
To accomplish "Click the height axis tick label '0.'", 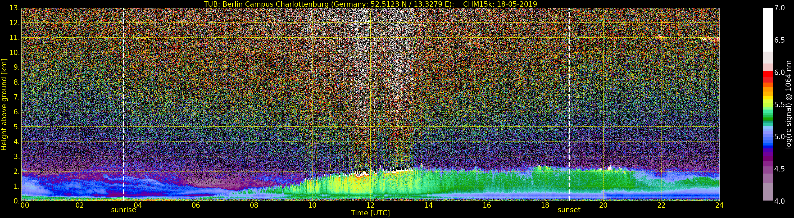I will (16, 201).
